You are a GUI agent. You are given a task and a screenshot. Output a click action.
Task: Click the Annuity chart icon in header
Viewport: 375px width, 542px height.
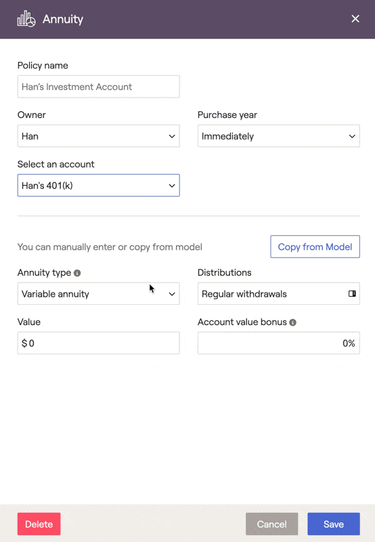26,19
